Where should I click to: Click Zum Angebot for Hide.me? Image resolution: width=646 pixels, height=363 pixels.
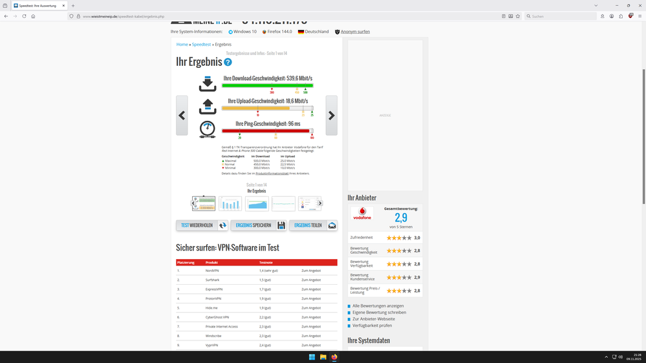[311, 308]
